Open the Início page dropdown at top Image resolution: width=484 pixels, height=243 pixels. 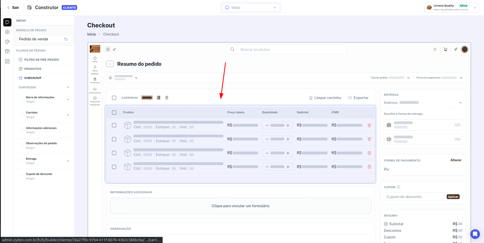(x=251, y=8)
